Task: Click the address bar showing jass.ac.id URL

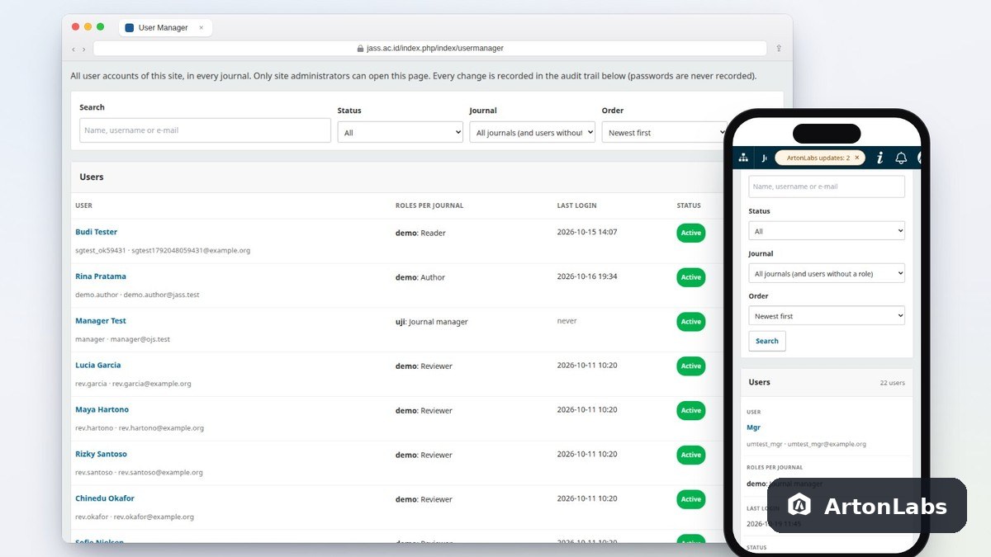Action: click(429, 49)
